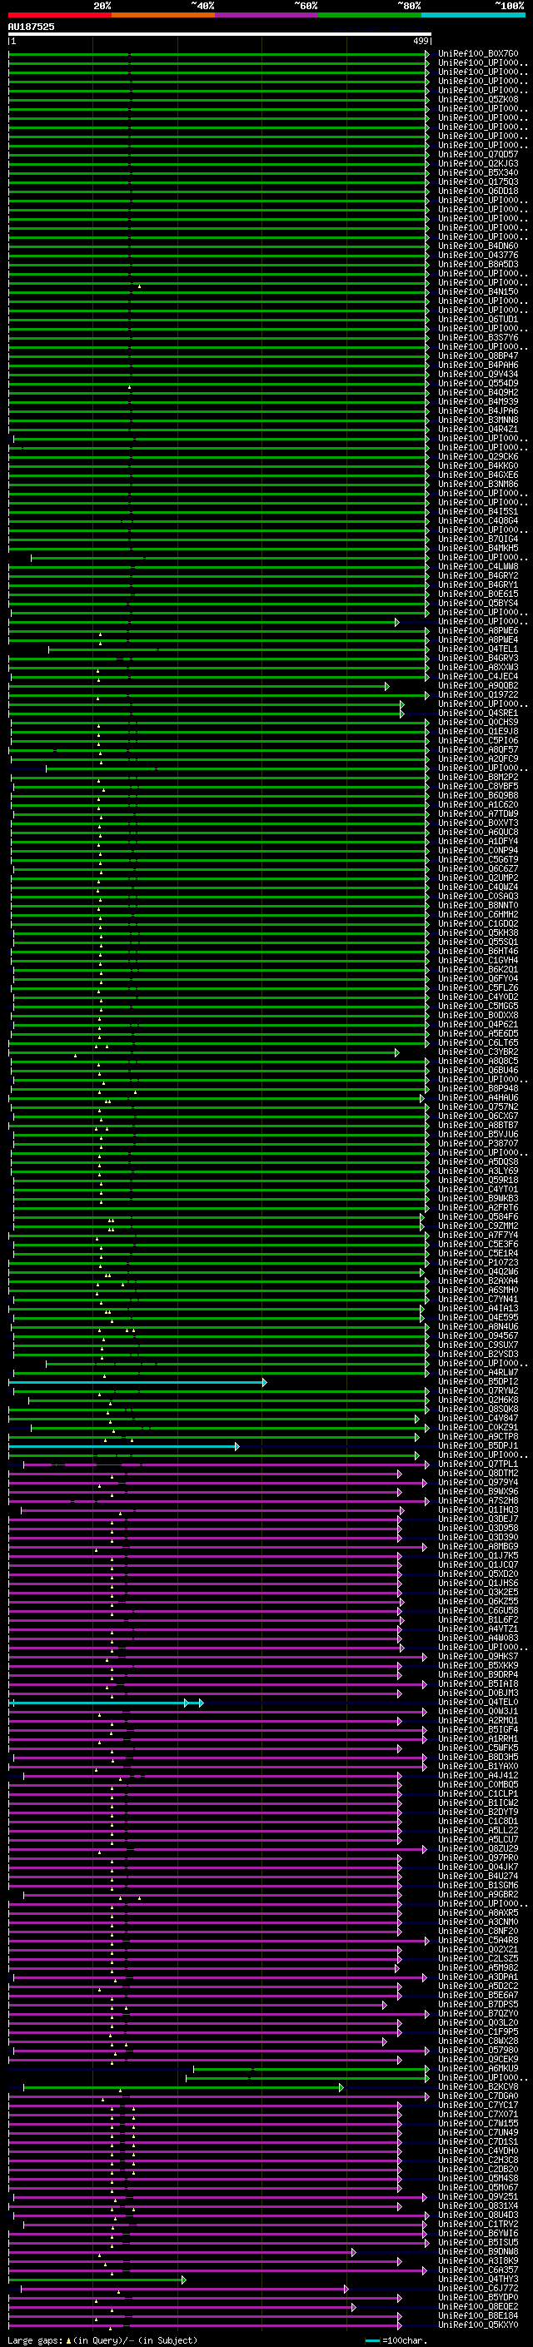Select hit label UniRef100_B4N150
Screen dimensions: 533x2347
[478, 292]
